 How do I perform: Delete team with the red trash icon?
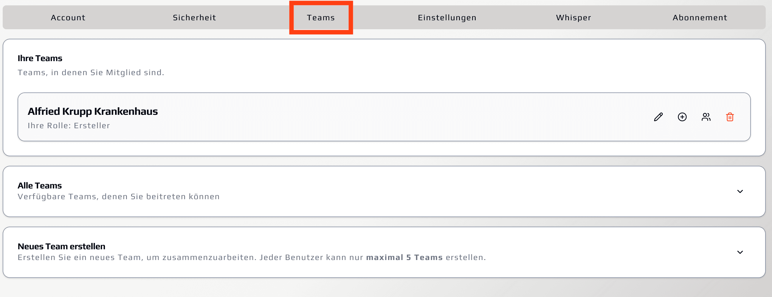click(x=730, y=117)
